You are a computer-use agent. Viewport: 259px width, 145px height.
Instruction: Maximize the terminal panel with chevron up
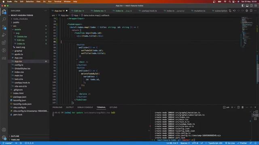pyautogui.click(x=251, y=108)
